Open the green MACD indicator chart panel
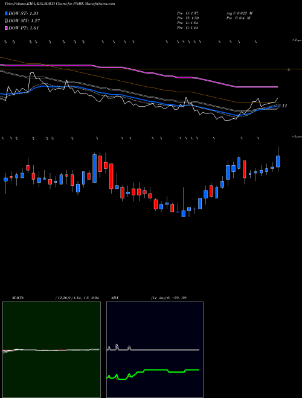302x398 pixels. tap(51, 350)
